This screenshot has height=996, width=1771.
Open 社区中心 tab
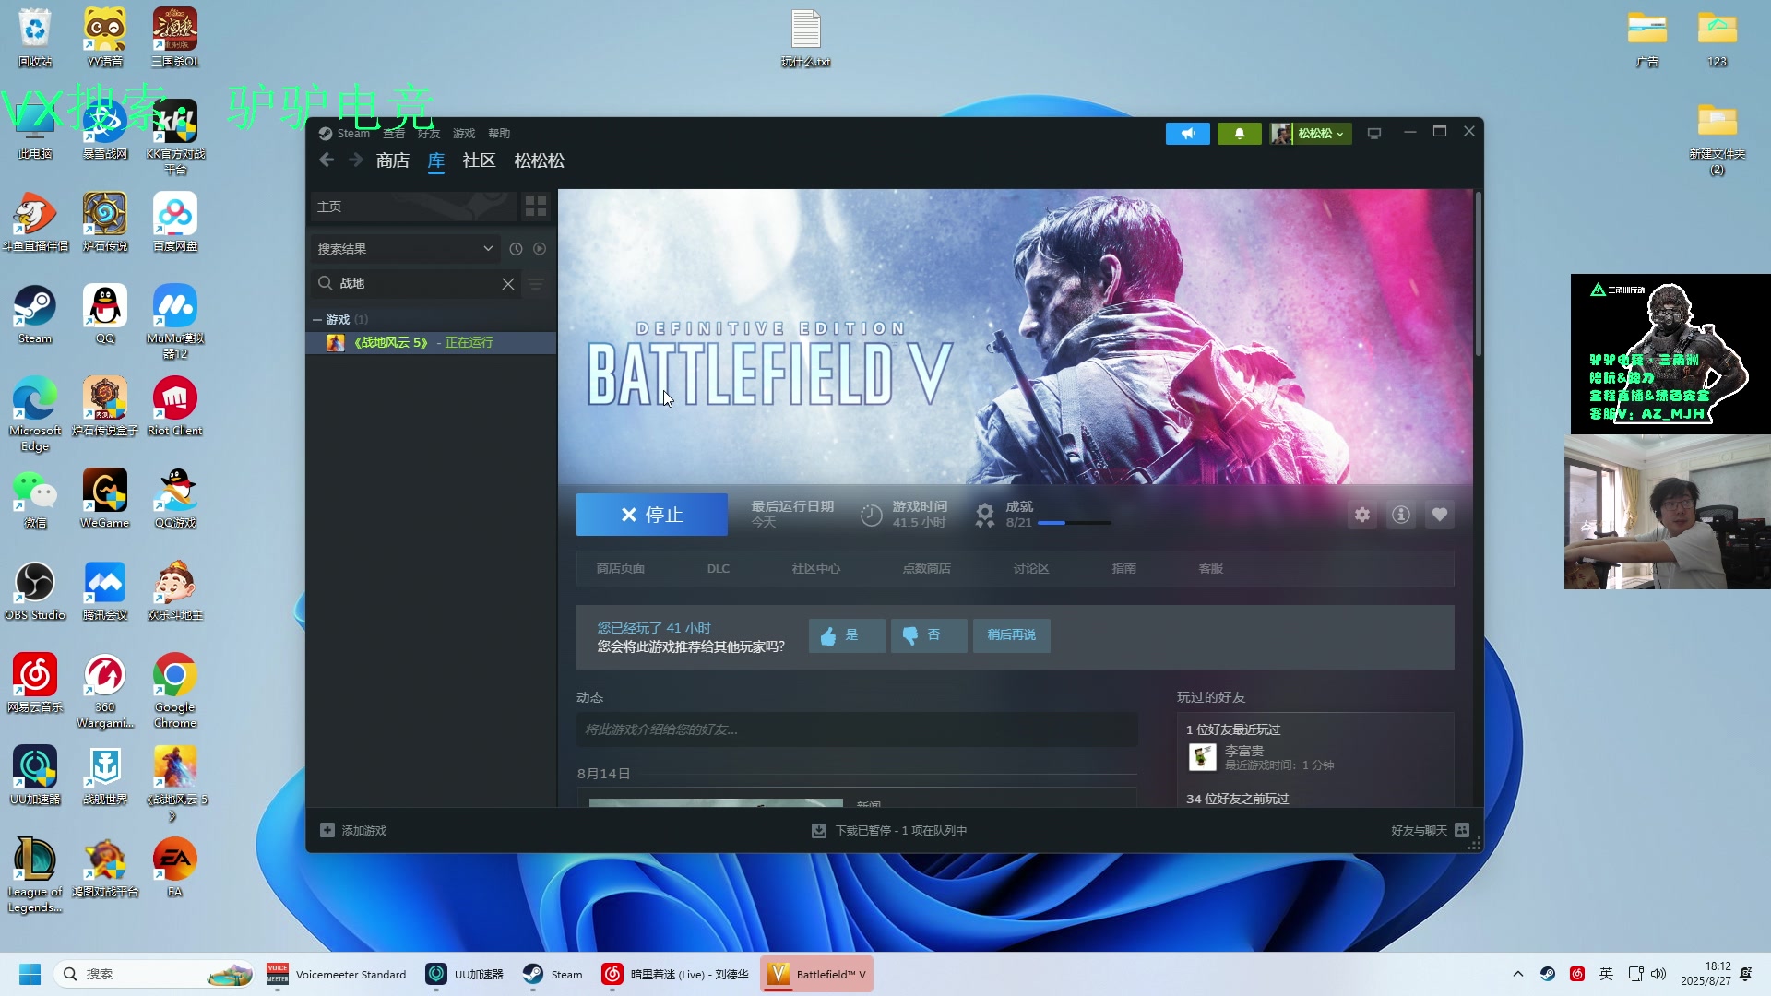[816, 569]
